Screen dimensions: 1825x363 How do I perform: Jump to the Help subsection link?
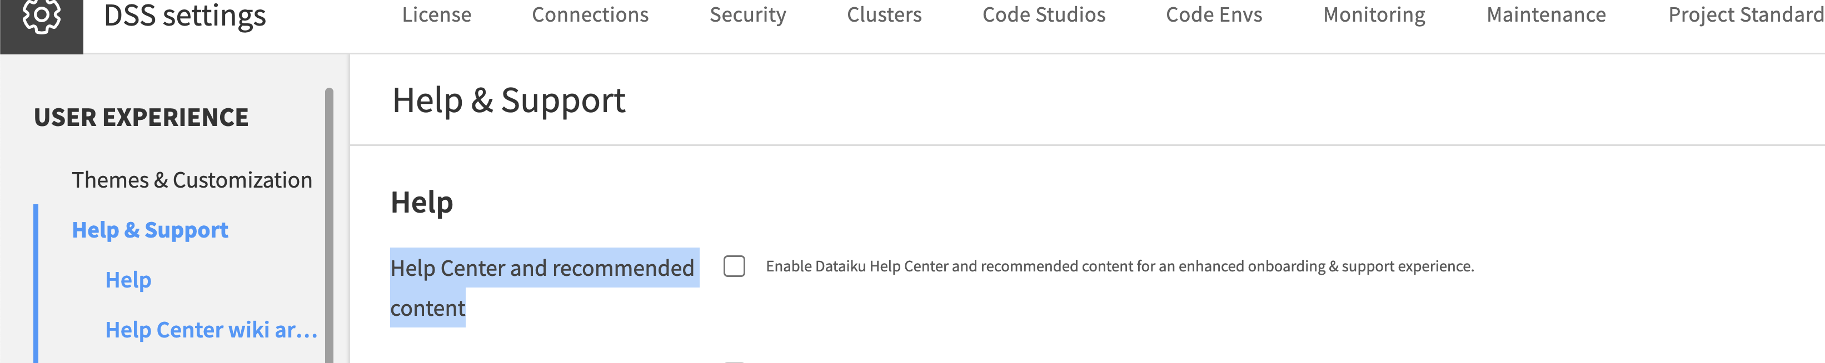pos(128,280)
